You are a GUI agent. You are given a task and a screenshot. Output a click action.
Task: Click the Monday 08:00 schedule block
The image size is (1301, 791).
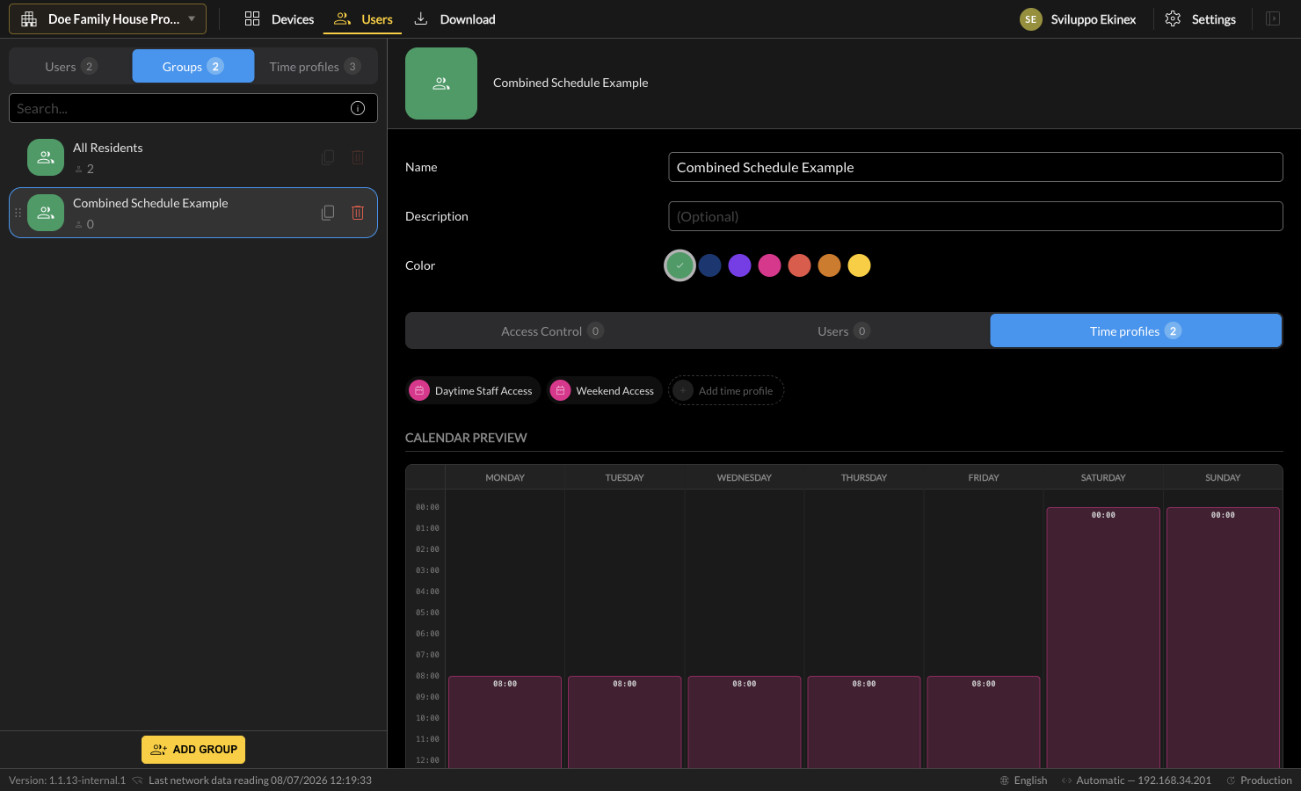[x=505, y=722]
